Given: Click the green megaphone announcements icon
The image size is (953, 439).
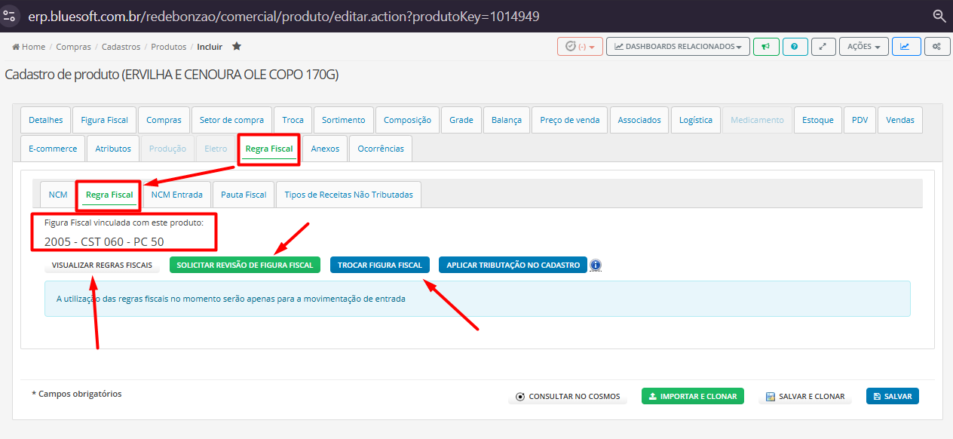Looking at the screenshot, I should point(765,47).
